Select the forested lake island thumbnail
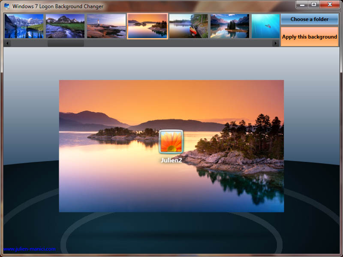The image size is (343, 257). [x=229, y=26]
